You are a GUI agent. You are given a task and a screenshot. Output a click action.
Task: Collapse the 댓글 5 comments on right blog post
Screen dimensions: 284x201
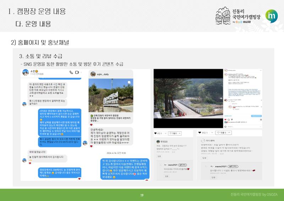229,133
